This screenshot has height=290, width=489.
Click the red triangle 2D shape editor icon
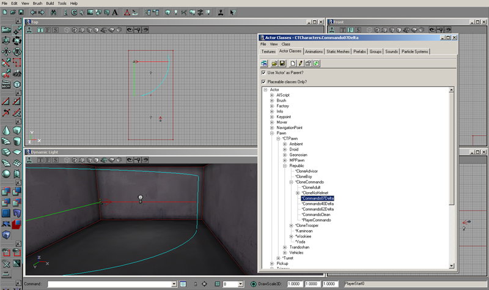point(127,12)
